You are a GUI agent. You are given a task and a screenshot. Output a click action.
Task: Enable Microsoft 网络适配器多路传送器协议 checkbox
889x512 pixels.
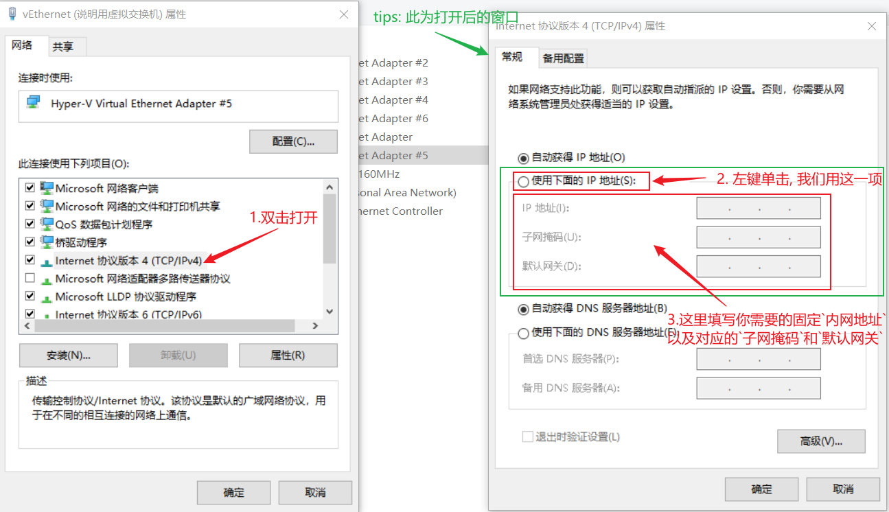(30, 279)
